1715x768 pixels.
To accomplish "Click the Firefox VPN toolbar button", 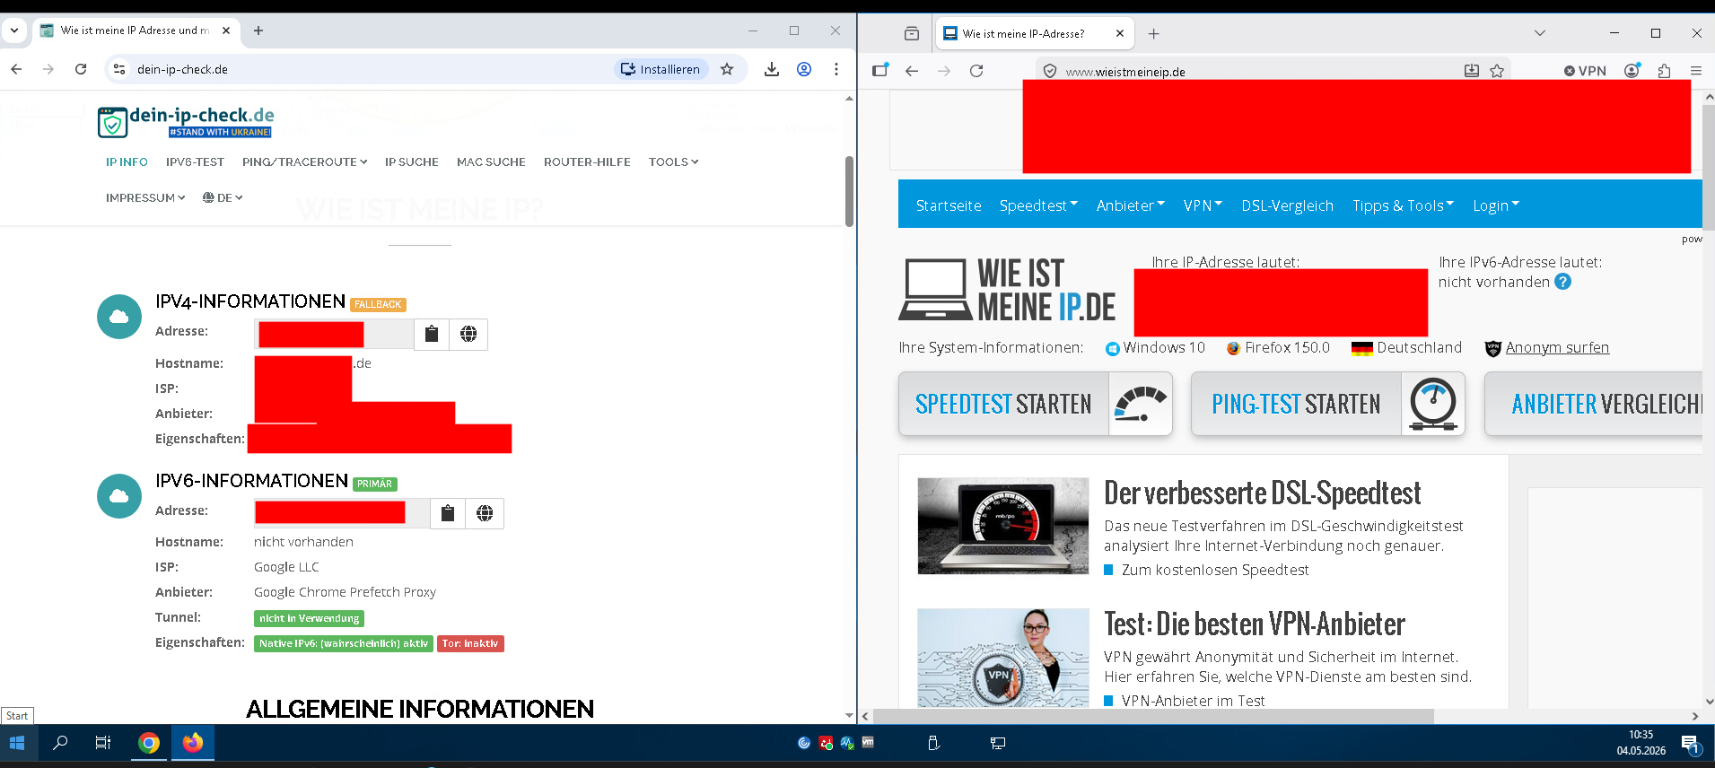I will 1586,71.
